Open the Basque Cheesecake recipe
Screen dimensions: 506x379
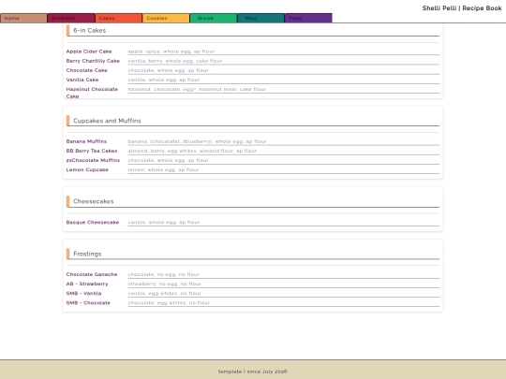pos(92,222)
